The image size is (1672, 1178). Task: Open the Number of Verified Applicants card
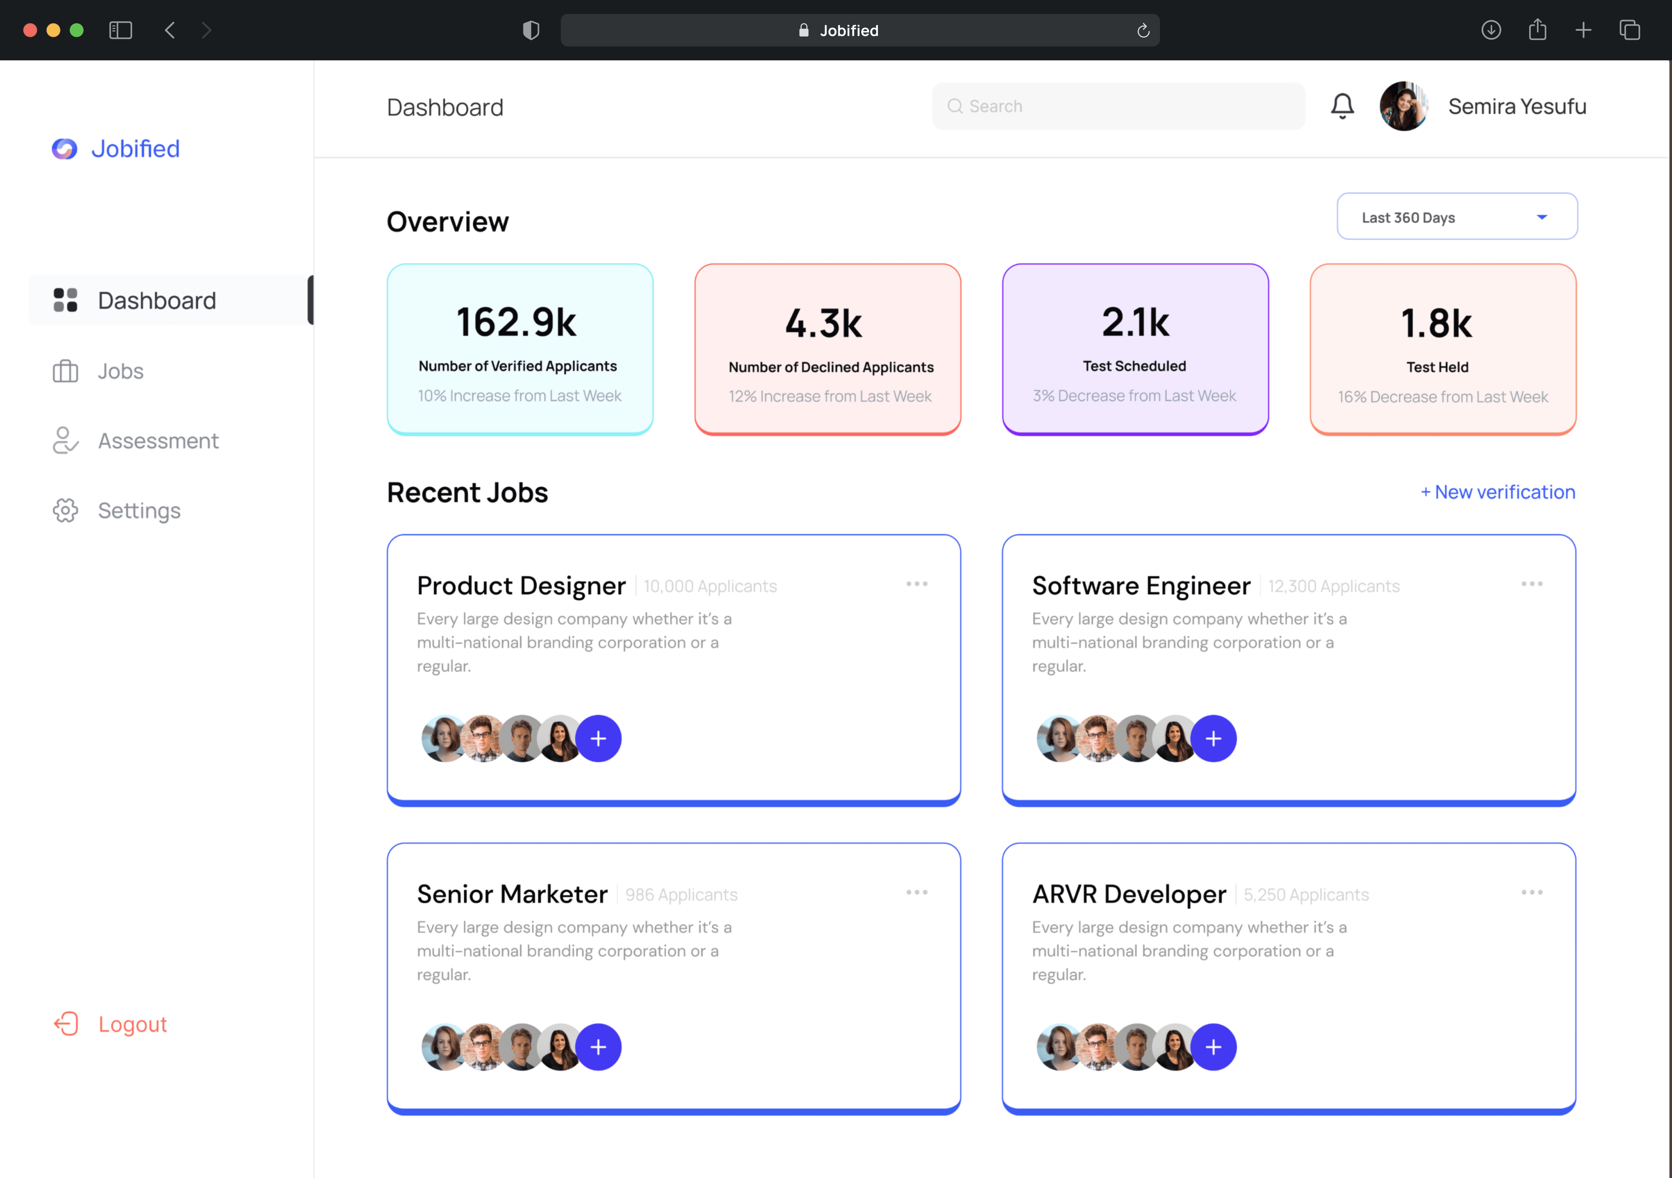[520, 349]
